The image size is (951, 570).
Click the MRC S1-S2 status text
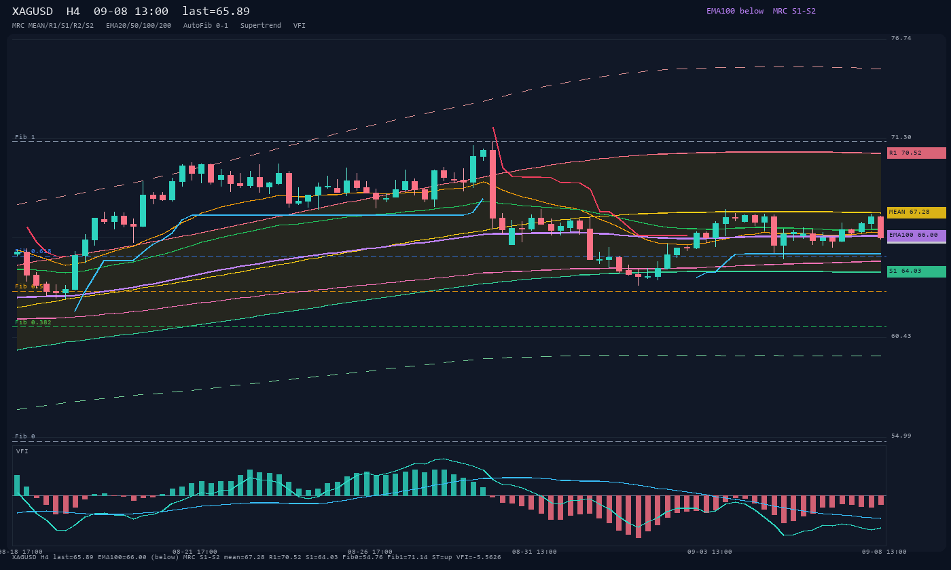pyautogui.click(x=794, y=11)
